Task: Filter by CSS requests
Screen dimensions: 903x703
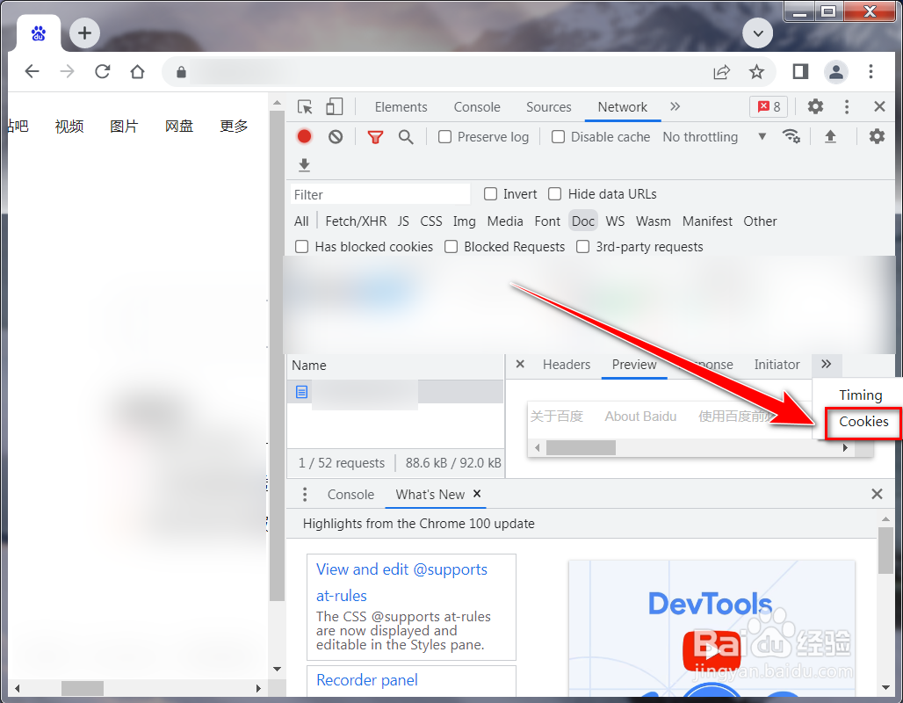Action: coord(431,221)
